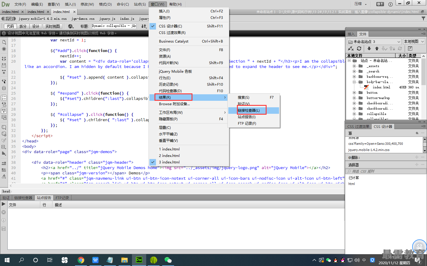Get files from remote server arrow

(x=369, y=48)
